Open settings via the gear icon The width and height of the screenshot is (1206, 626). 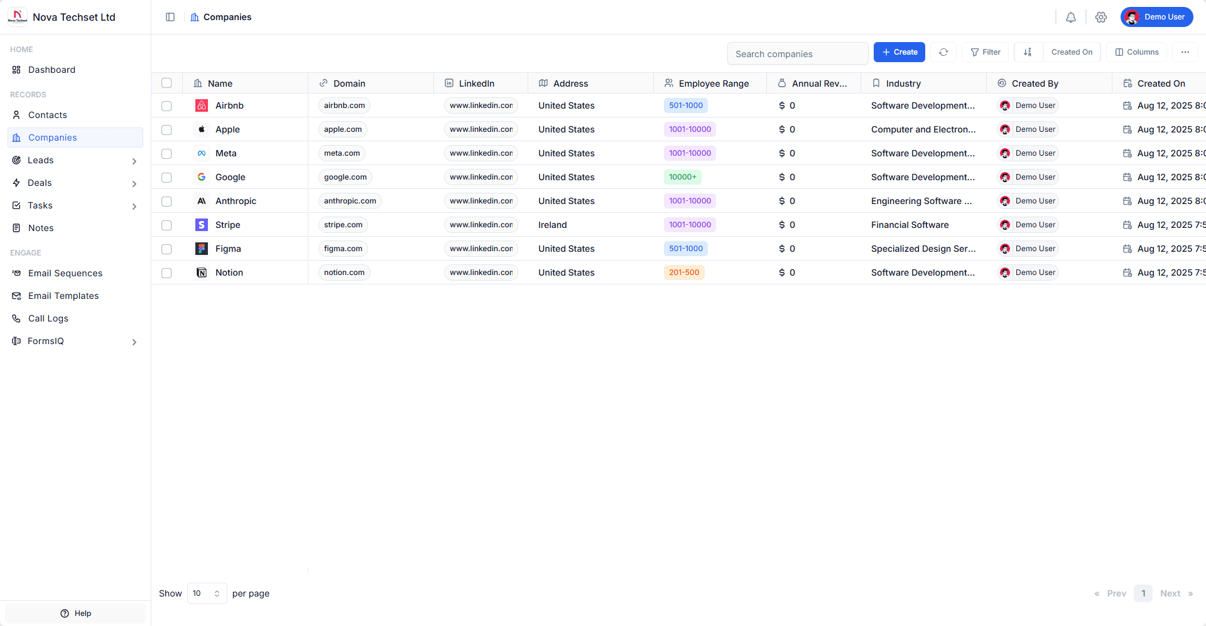click(1101, 18)
